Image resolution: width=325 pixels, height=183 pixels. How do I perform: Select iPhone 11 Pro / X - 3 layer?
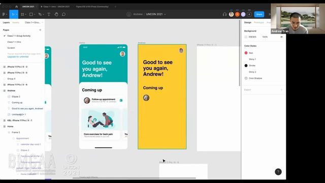(17, 67)
